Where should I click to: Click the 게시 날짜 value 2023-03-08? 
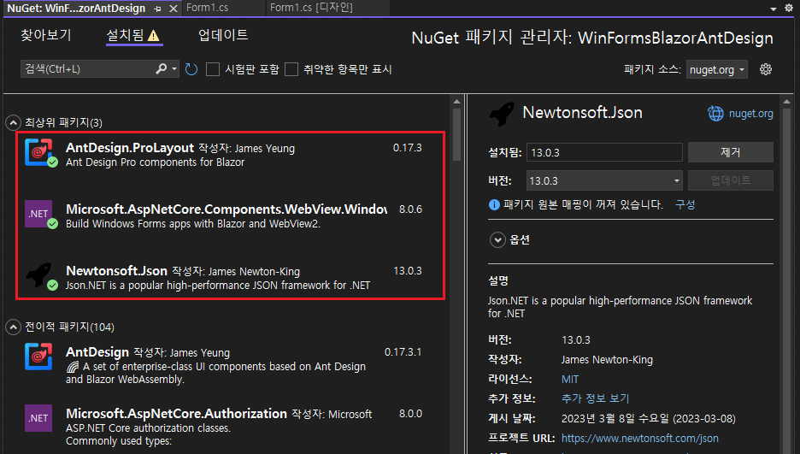click(649, 419)
